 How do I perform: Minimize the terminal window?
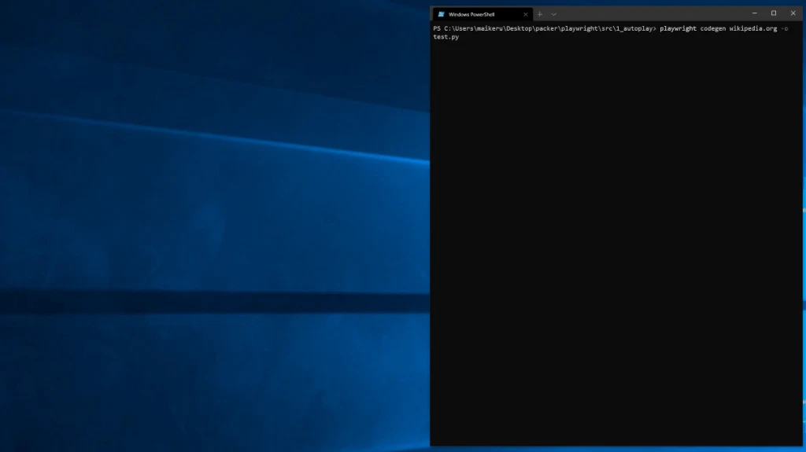[x=755, y=13]
